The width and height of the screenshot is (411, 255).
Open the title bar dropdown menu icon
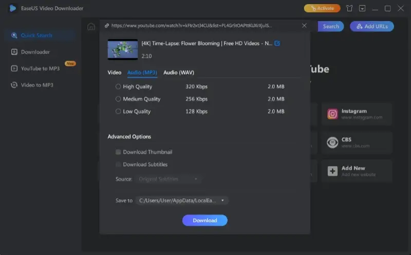tap(362, 8)
